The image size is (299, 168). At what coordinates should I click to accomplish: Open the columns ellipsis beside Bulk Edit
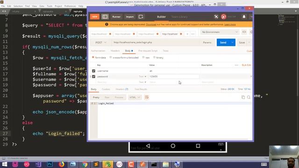coord(236,65)
